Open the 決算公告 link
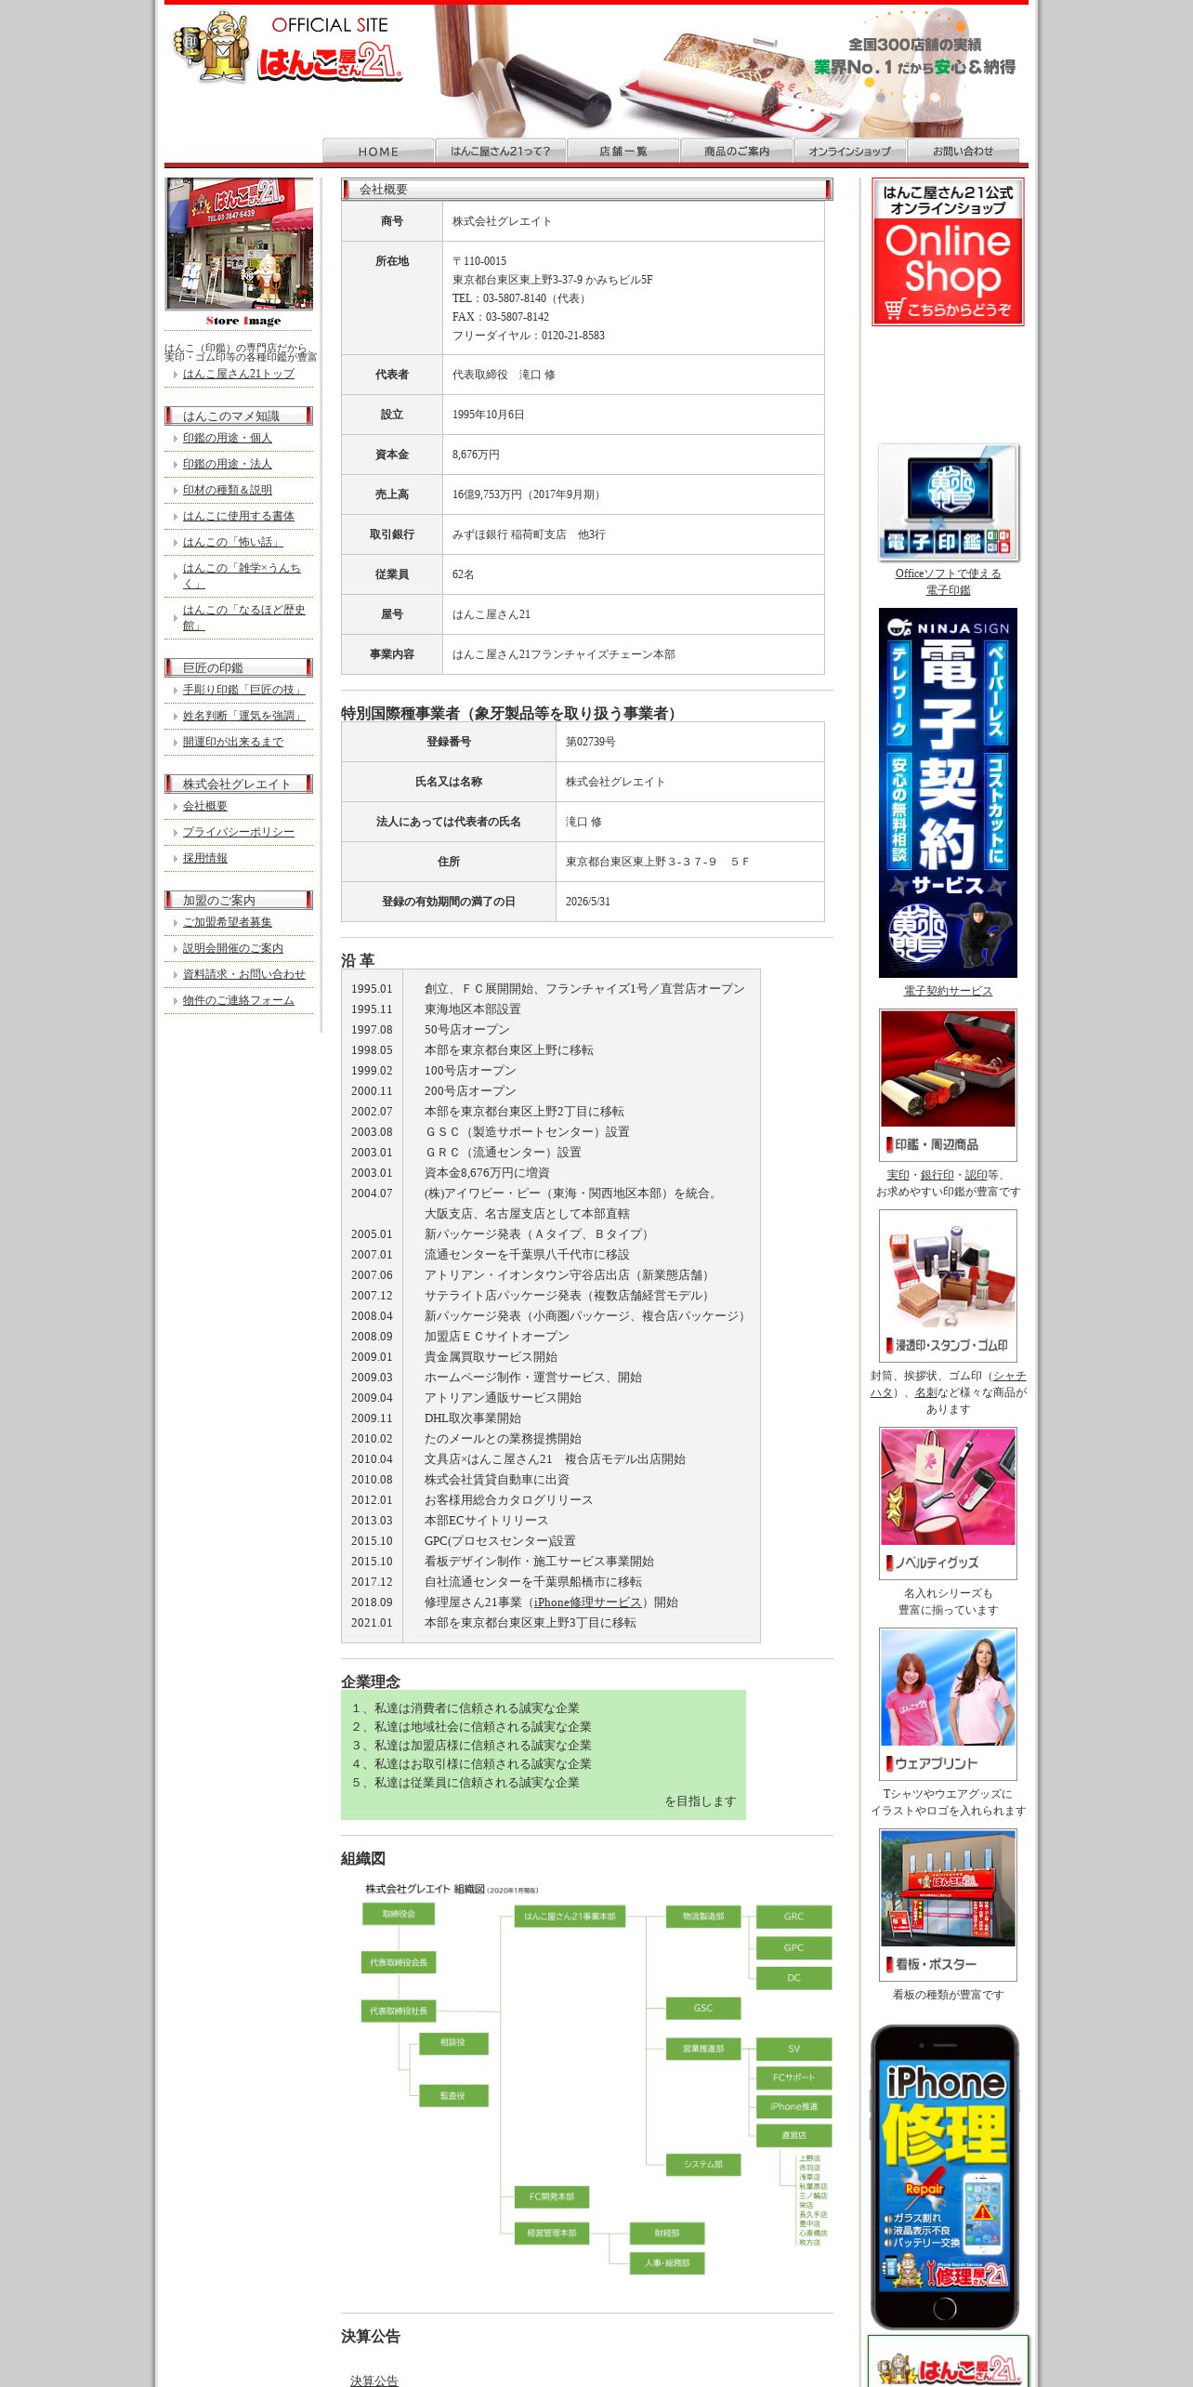 coord(374,2380)
